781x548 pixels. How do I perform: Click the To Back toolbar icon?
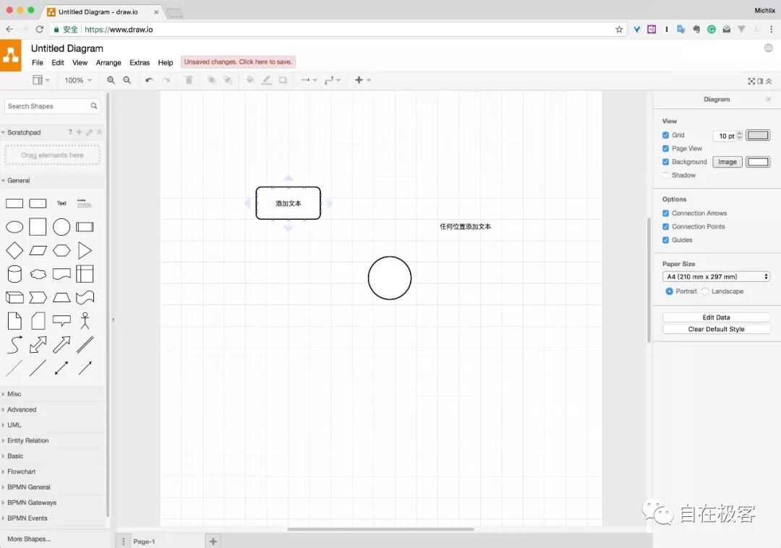[228, 80]
